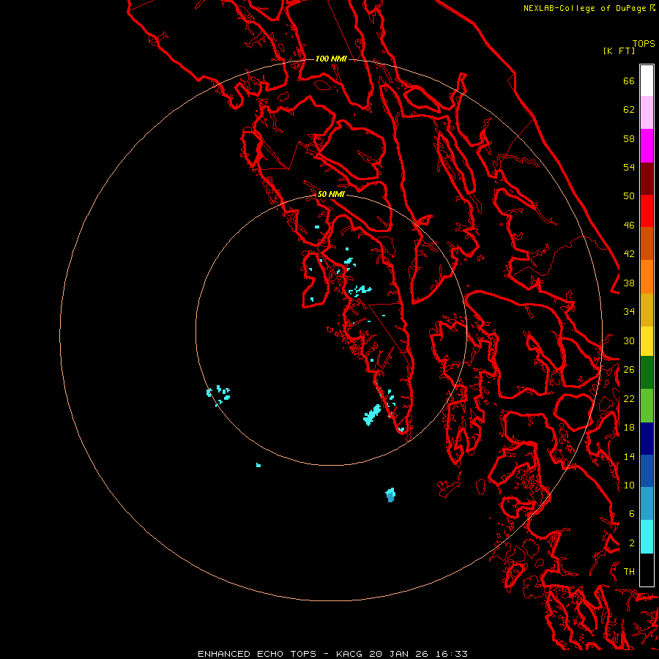Click the legend value label 66
This screenshot has width=659, height=659.
(x=629, y=81)
